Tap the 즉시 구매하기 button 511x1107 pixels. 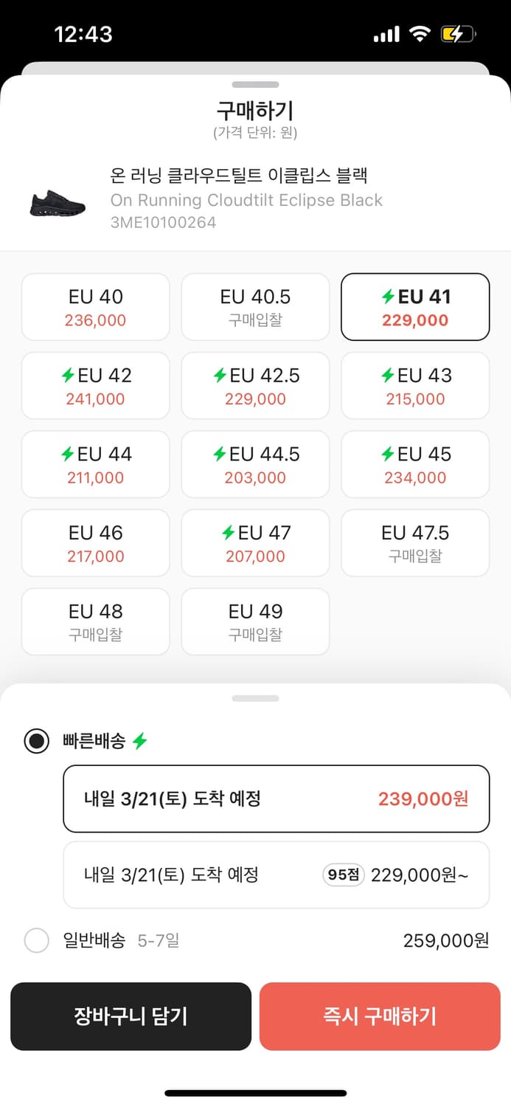[380, 1016]
